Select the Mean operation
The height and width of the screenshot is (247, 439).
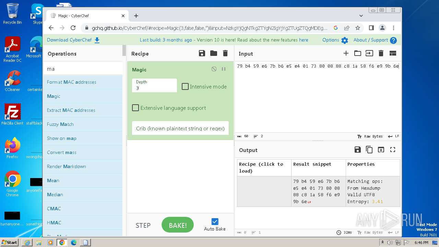click(x=83, y=180)
